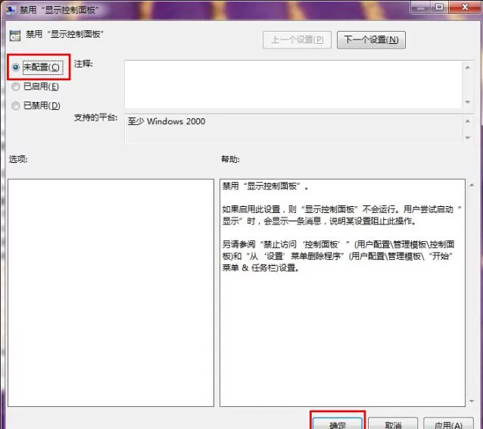Click the policy setting icon beside the heading
The width and height of the screenshot is (483, 429).
pyautogui.click(x=15, y=36)
